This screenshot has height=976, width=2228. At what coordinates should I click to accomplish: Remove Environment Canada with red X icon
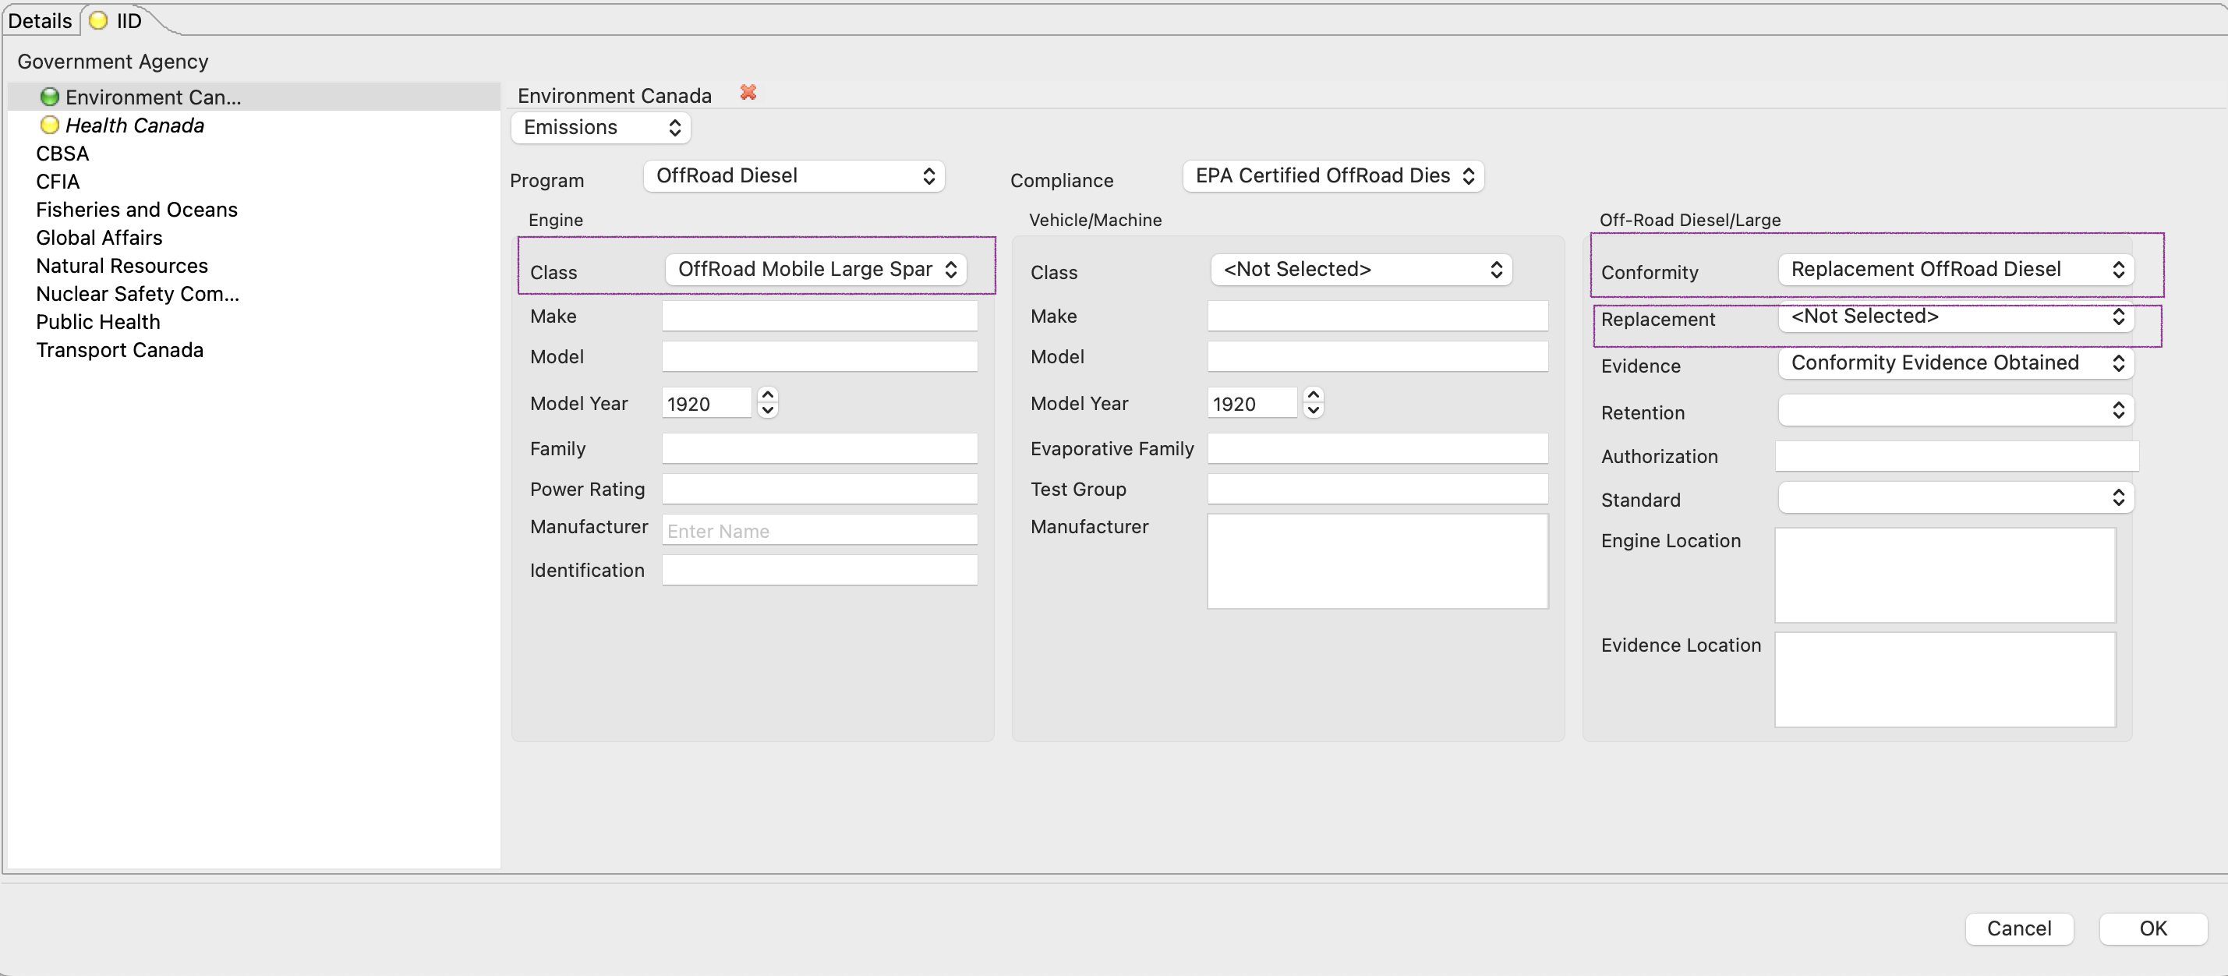pyautogui.click(x=748, y=93)
